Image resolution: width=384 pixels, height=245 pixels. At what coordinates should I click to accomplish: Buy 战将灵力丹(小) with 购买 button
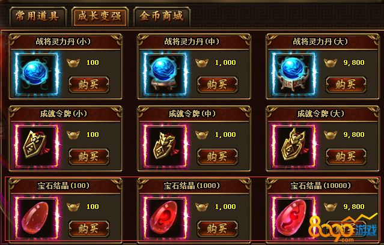pos(89,85)
